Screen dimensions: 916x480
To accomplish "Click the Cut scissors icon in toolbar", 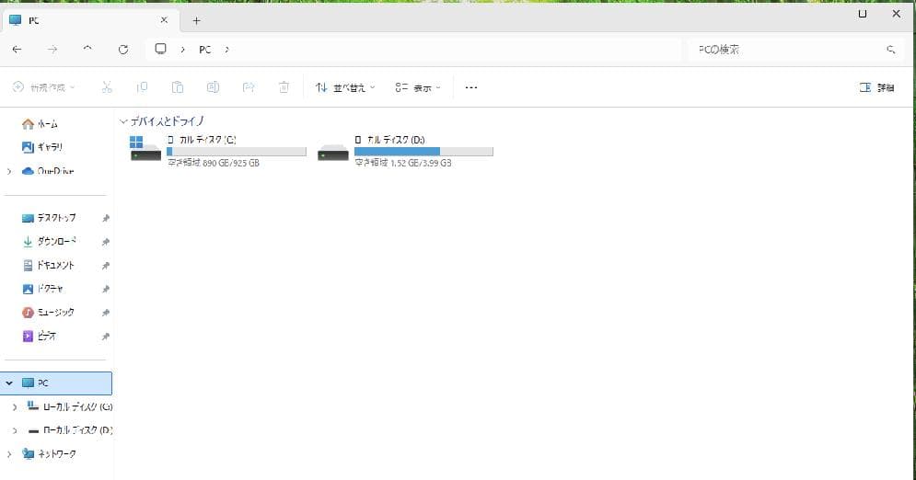I will click(x=107, y=87).
